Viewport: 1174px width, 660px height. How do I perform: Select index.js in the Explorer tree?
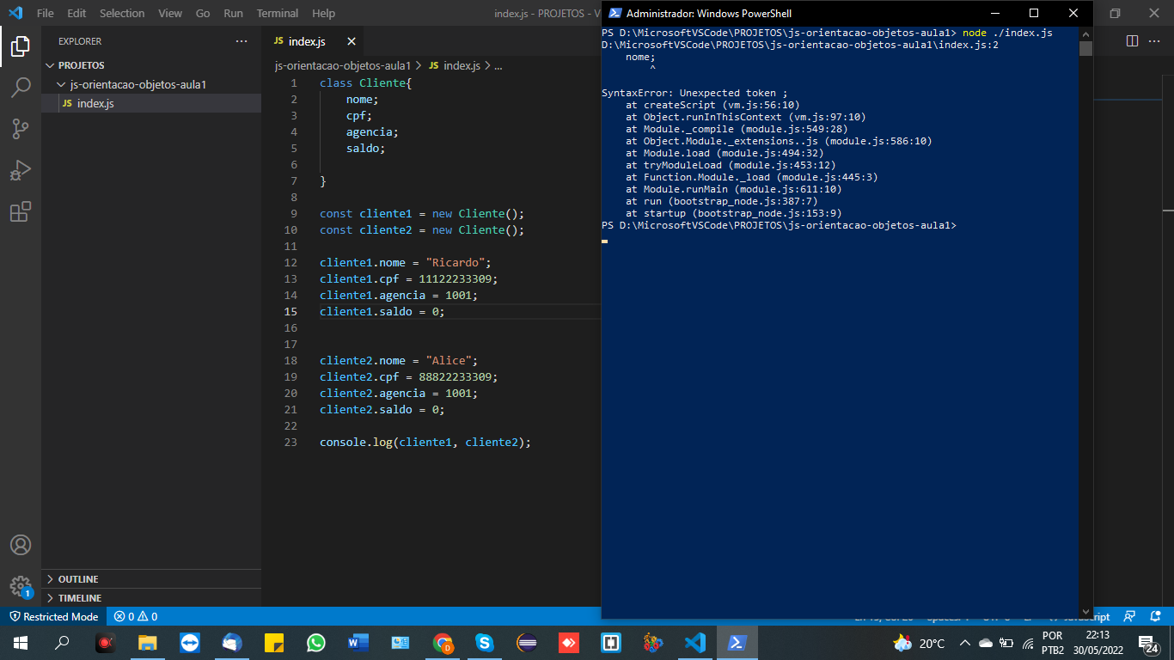pyautogui.click(x=151, y=103)
